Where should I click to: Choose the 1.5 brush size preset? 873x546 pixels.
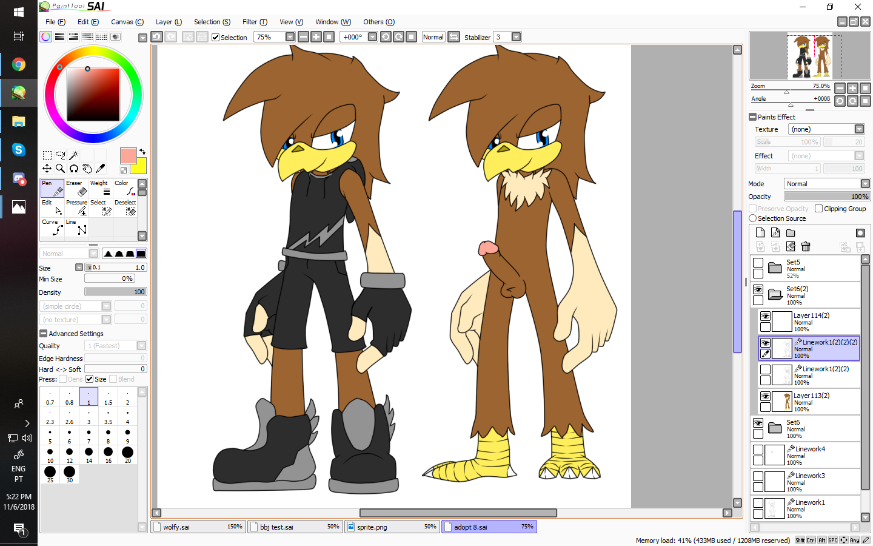point(108,397)
